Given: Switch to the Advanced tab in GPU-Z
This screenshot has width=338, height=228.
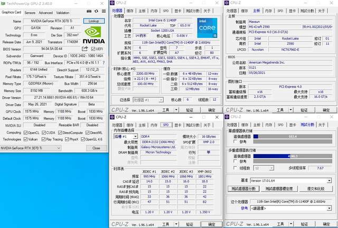Looking at the screenshot, I should coord(46,13).
